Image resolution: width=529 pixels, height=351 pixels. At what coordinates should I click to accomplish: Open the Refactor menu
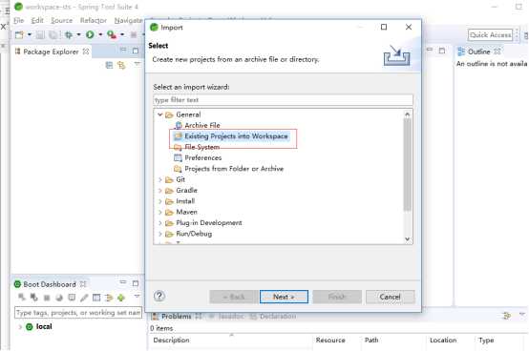tap(94, 21)
